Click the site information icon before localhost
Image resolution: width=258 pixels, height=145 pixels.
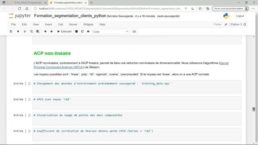[35, 8]
